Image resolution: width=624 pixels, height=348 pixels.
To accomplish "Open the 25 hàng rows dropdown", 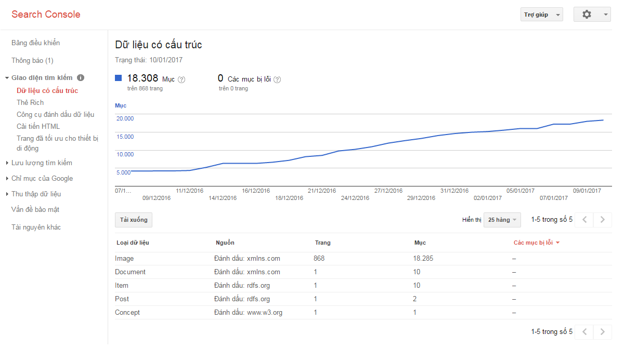I will [502, 220].
